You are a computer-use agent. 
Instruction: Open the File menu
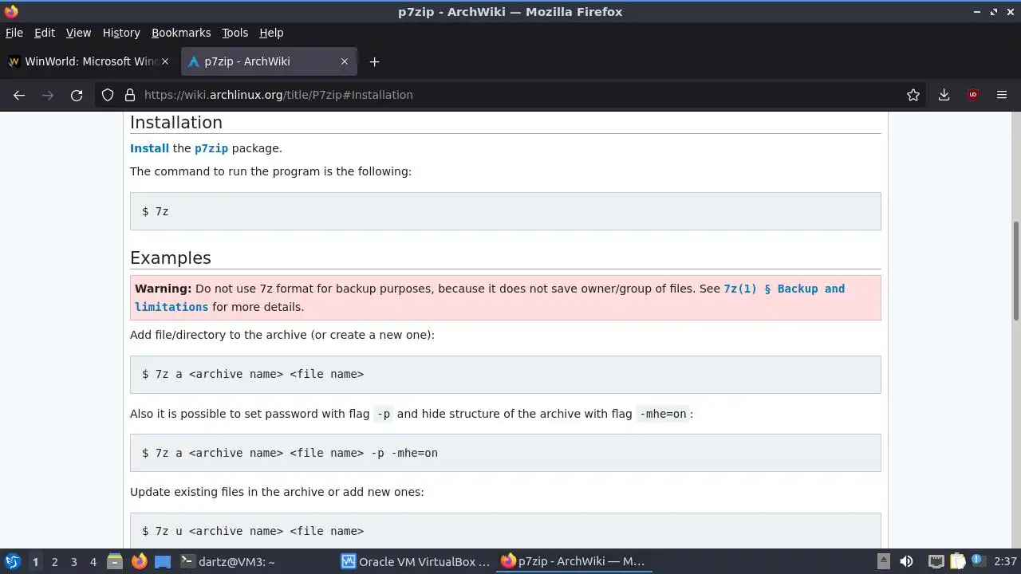pyautogui.click(x=14, y=33)
